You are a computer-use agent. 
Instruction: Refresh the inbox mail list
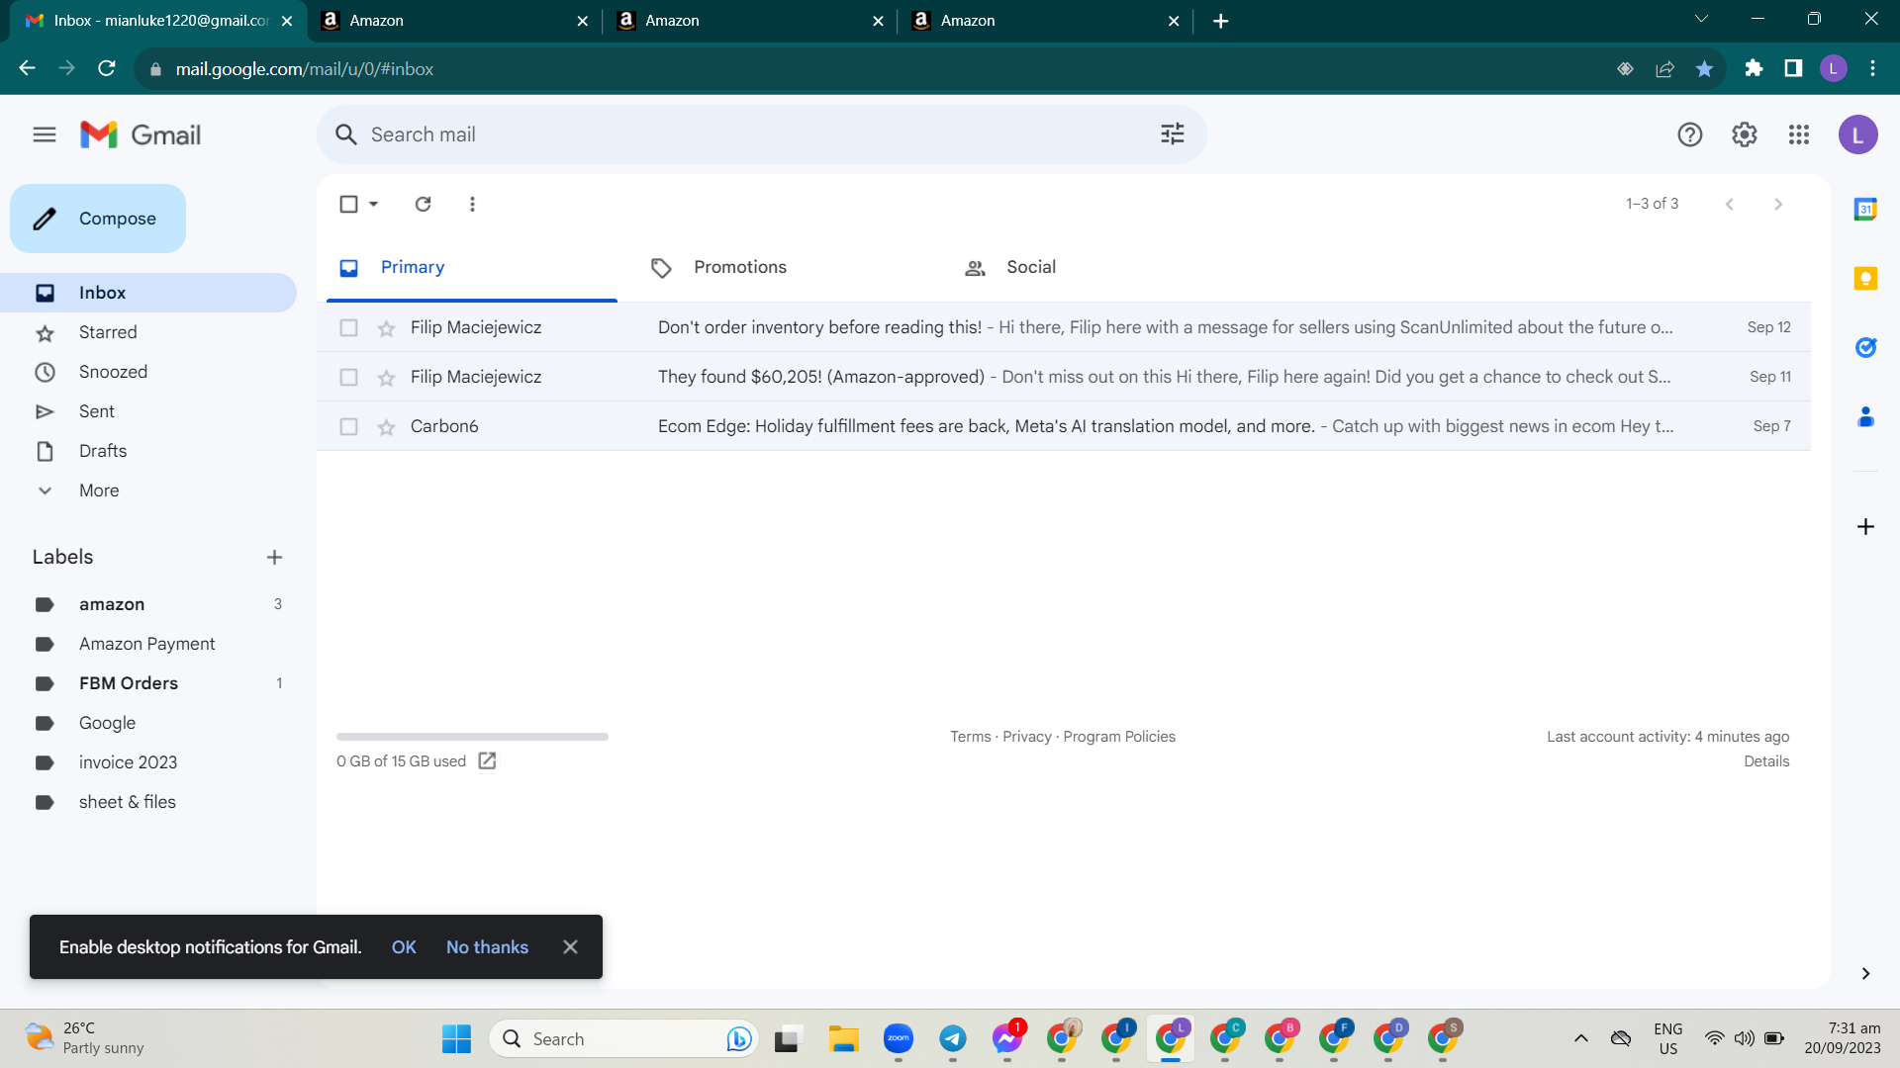423,204
